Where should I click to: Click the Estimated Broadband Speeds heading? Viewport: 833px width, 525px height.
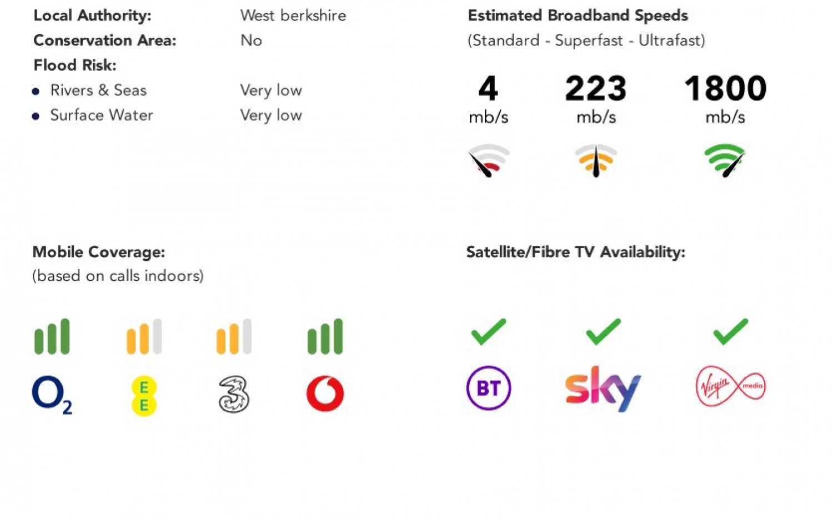578,16
